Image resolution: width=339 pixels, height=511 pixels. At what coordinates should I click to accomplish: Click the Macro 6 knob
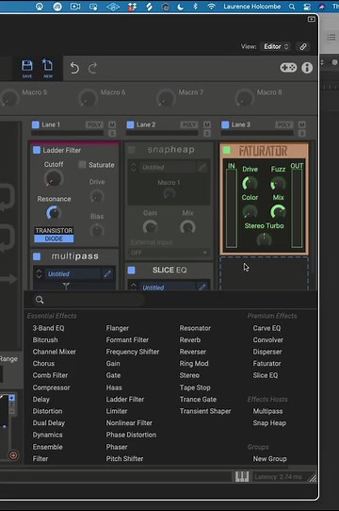(x=88, y=98)
